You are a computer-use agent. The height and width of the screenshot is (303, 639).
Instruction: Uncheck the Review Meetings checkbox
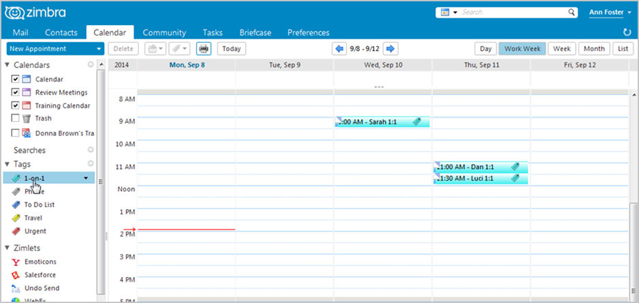(15, 92)
